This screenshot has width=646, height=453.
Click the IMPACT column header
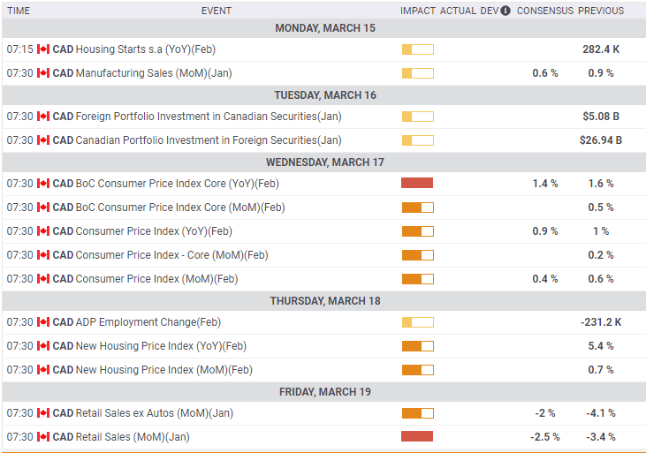click(417, 11)
